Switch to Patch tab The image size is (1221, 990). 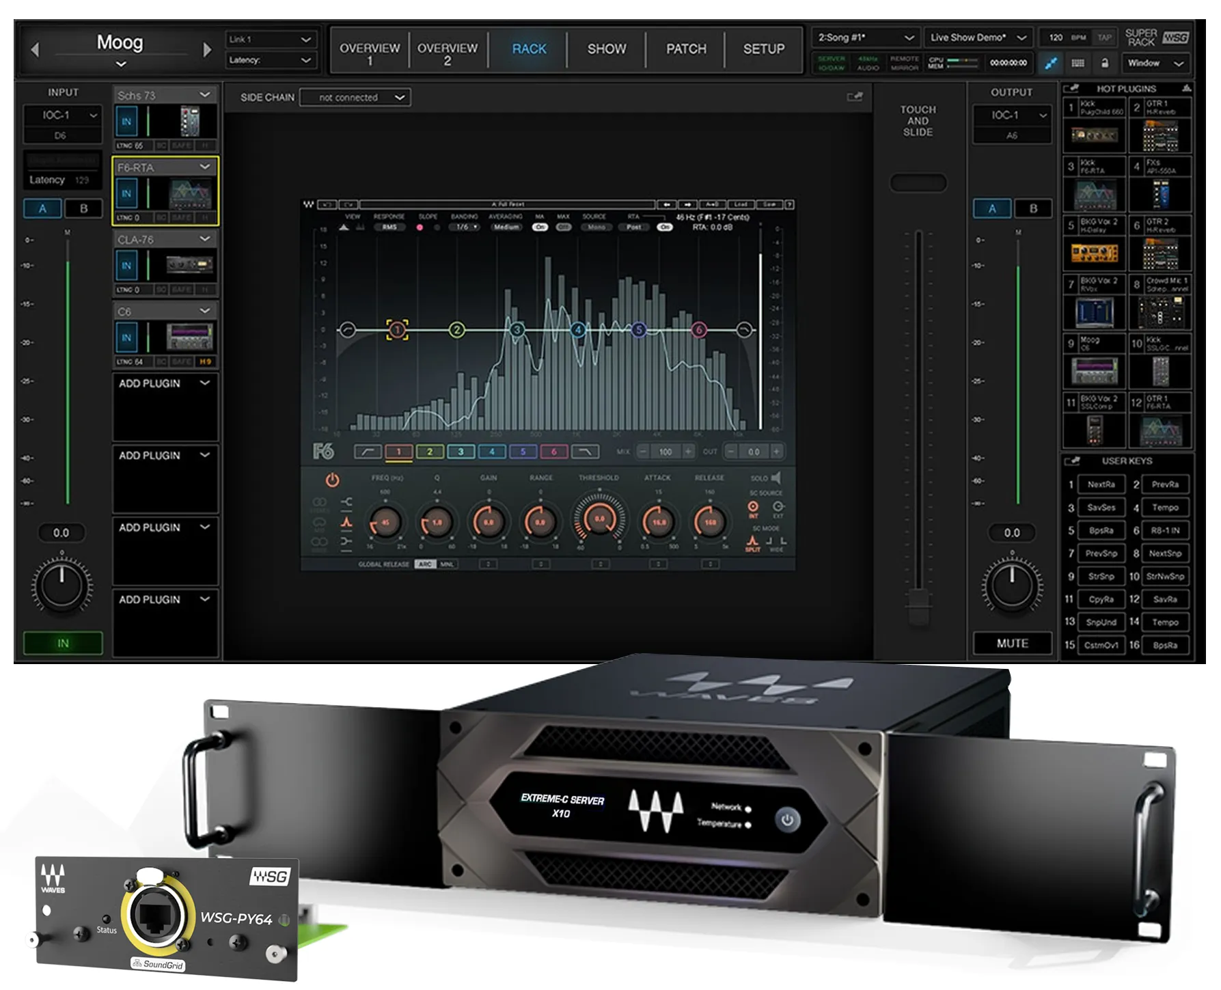coord(686,49)
